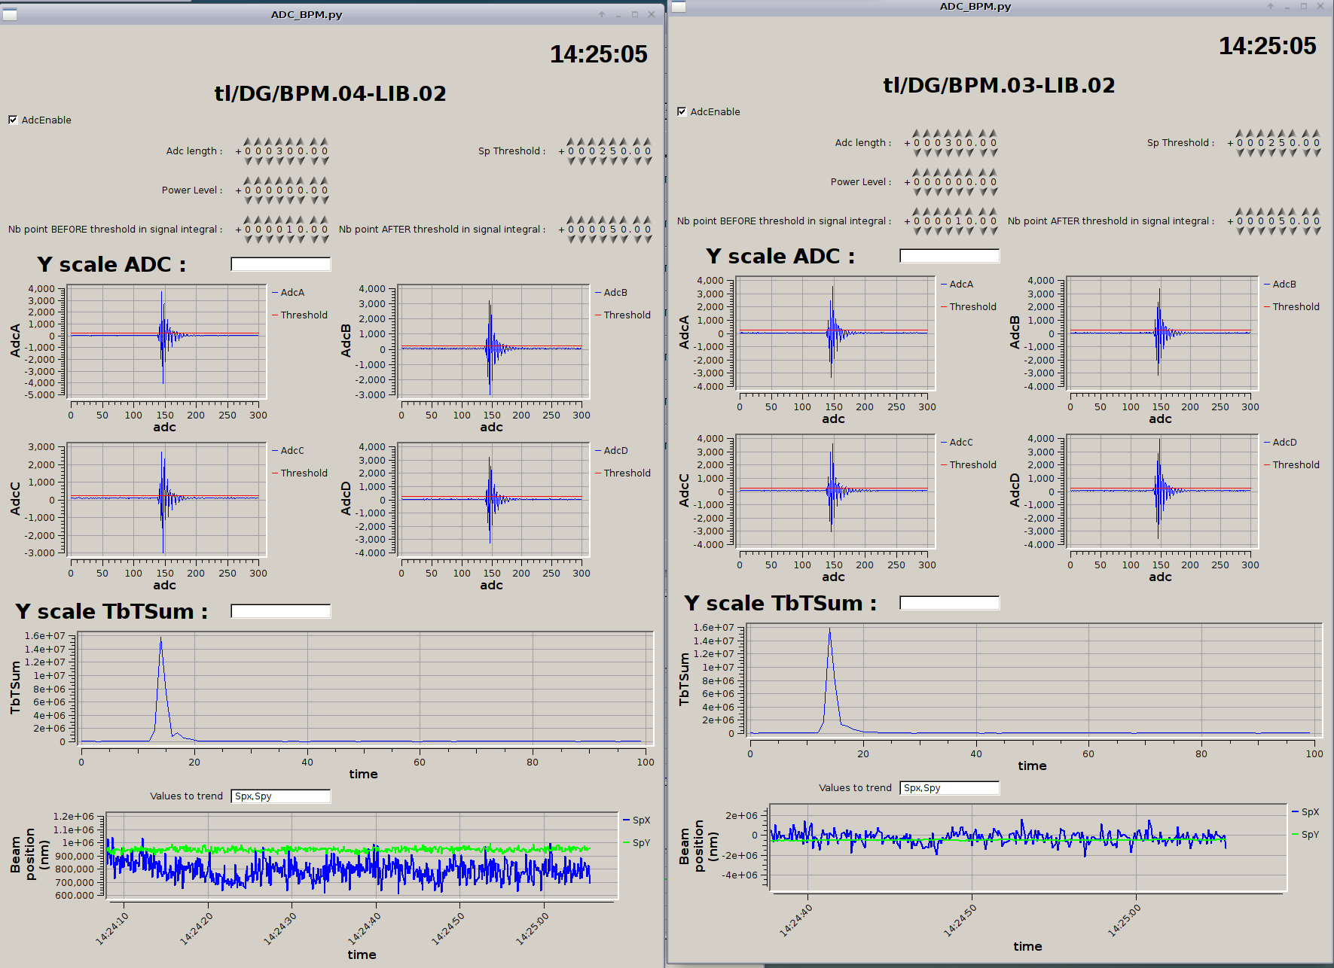Click Values to trend field in BPM.04 window

point(280,796)
